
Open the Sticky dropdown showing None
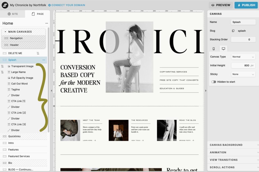pos(243,74)
